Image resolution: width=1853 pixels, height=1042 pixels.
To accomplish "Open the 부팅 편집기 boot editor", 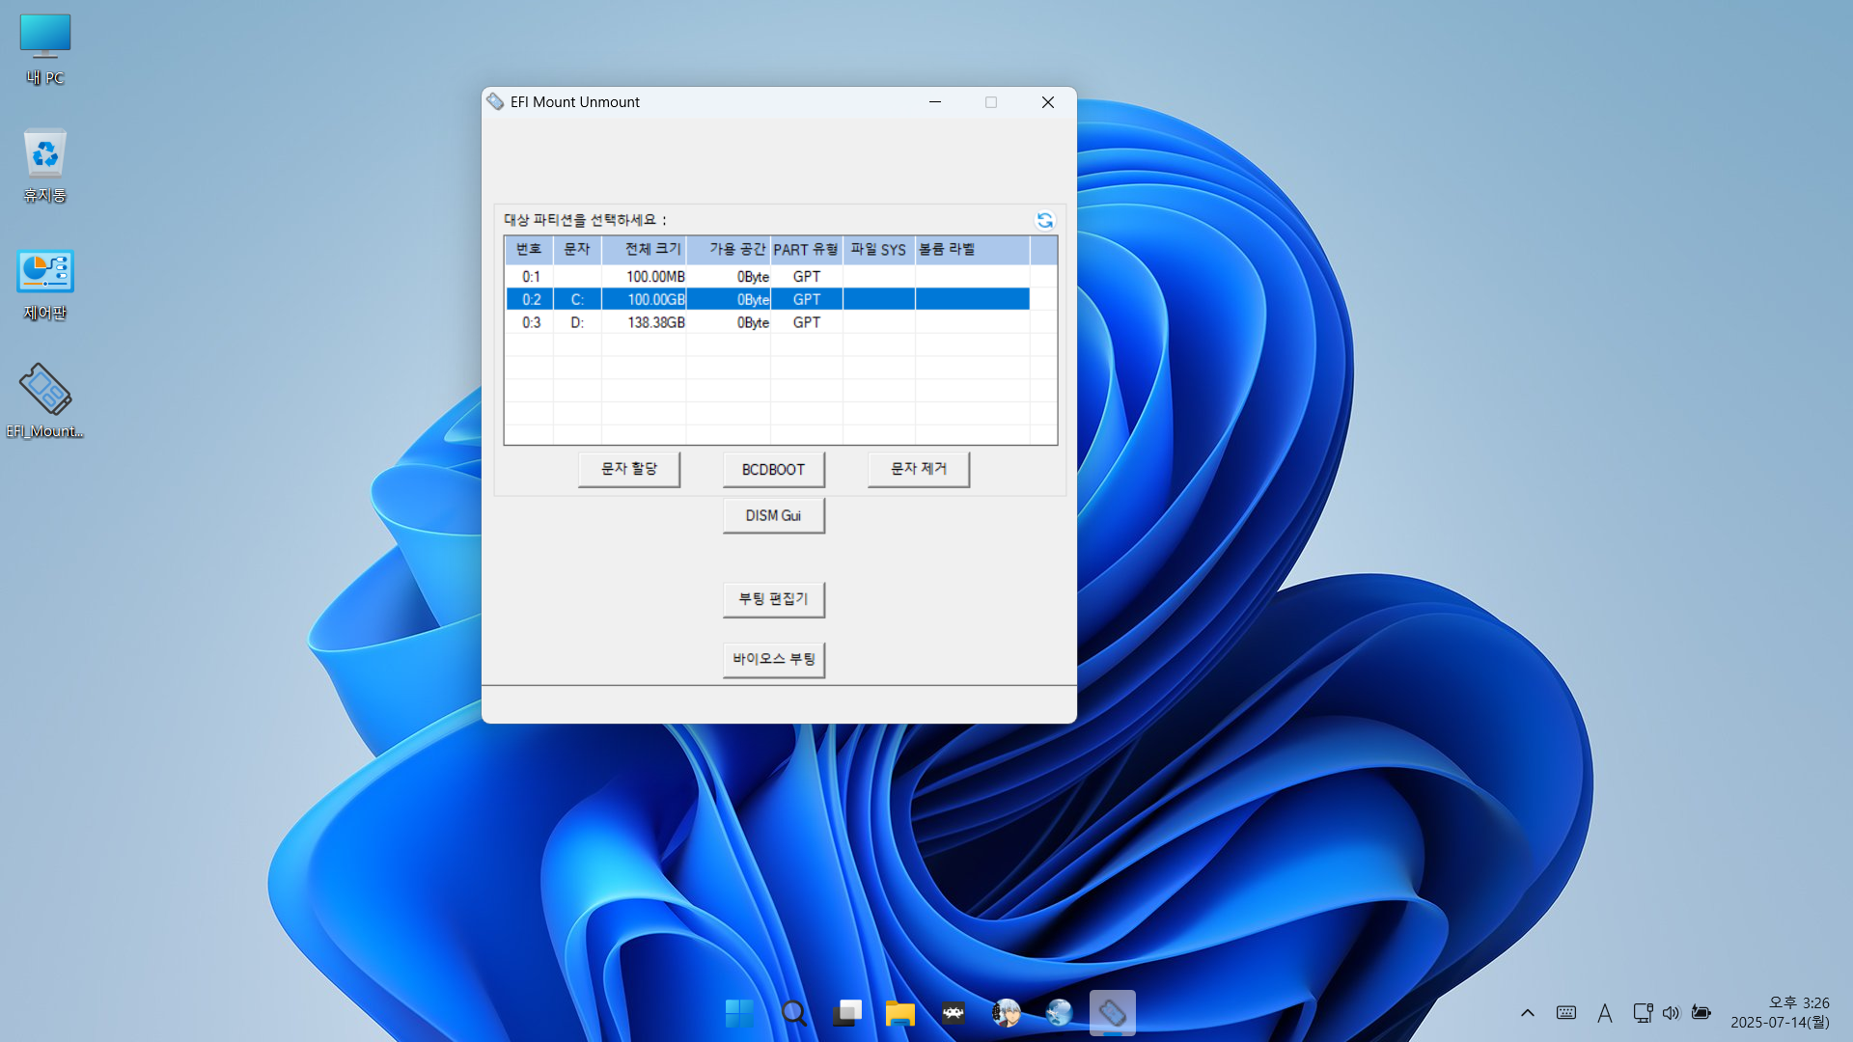I will coord(773,599).
